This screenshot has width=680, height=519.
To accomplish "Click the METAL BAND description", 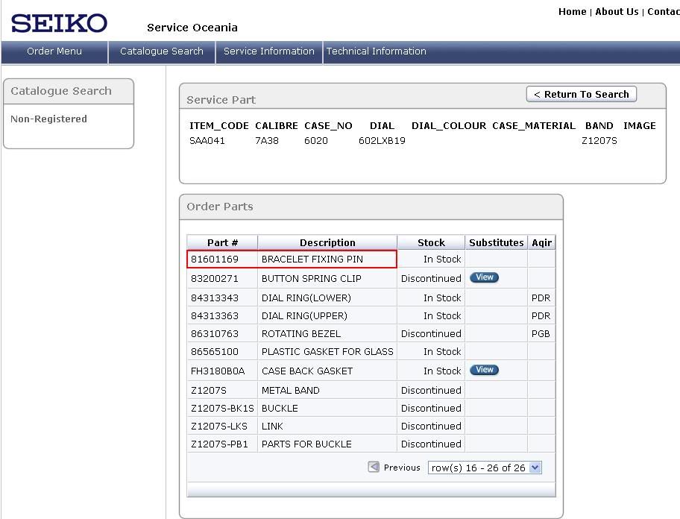I will 291,390.
